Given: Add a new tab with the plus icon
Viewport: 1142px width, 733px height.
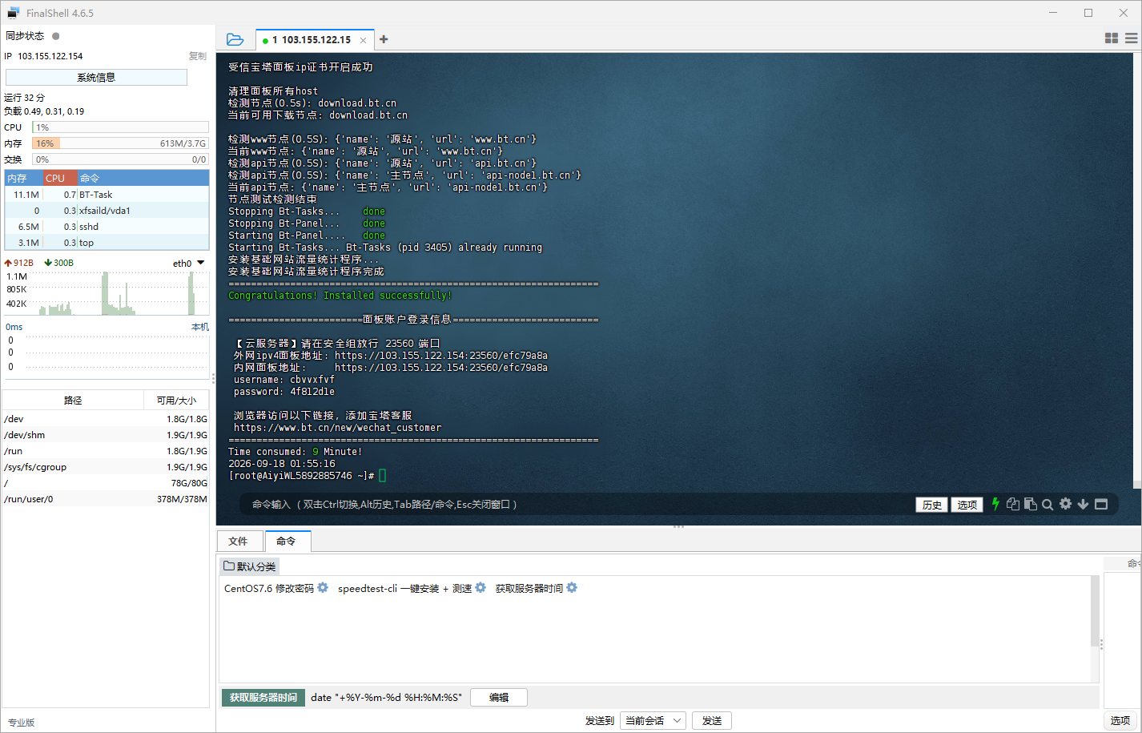Looking at the screenshot, I should [384, 39].
